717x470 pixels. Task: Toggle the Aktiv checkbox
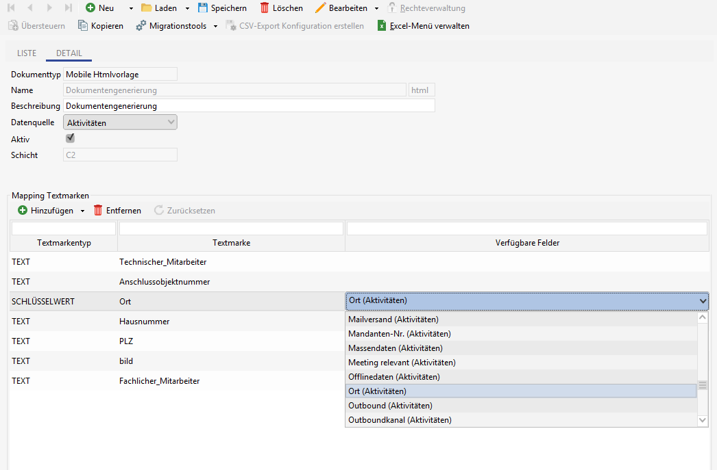click(69, 138)
